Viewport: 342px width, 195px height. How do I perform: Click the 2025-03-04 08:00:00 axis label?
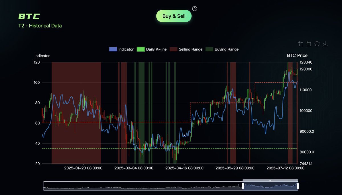coord(134,168)
